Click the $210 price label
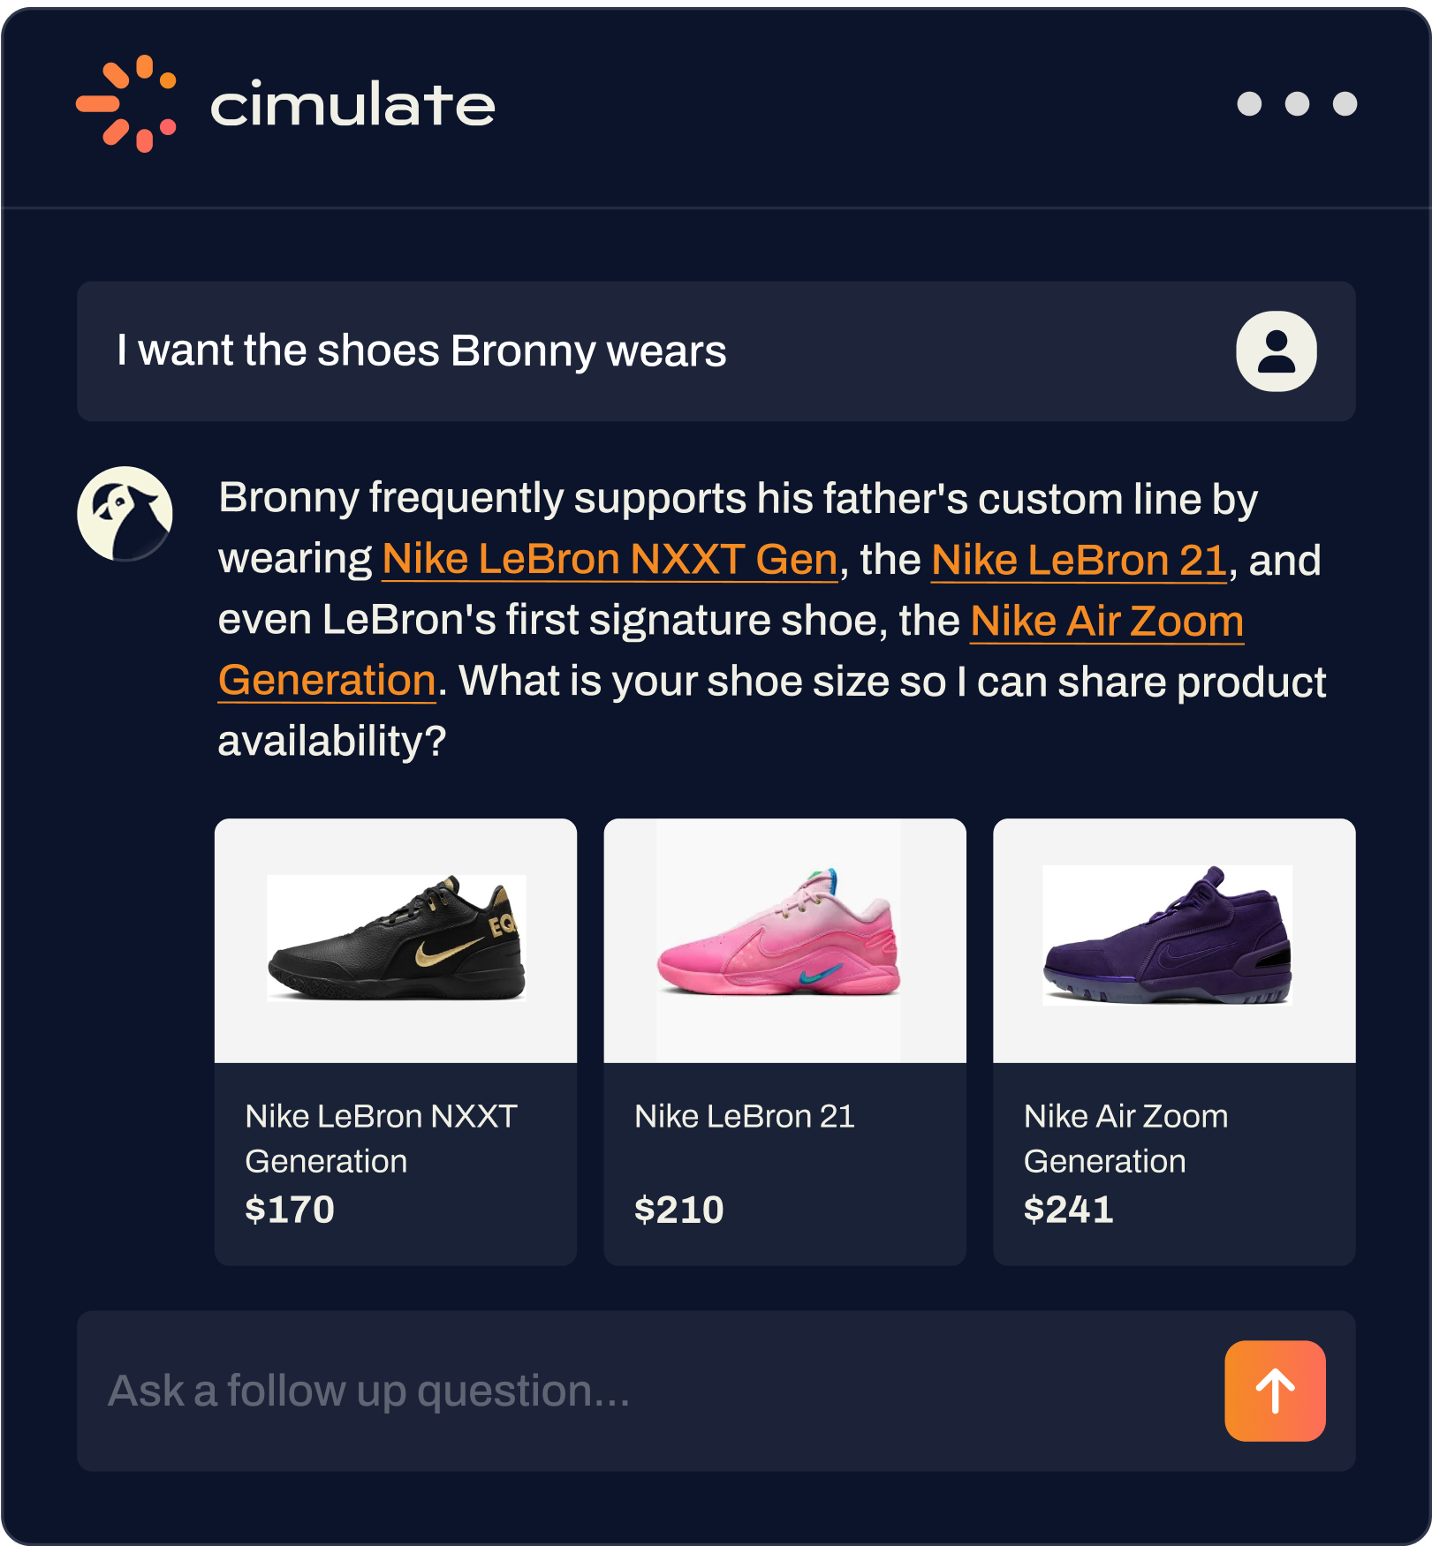This screenshot has width=1432, height=1546. tap(679, 1210)
